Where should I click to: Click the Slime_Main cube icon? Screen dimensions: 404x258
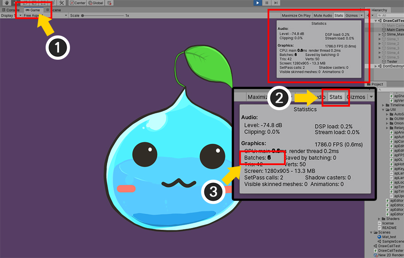pyautogui.click(x=384, y=34)
